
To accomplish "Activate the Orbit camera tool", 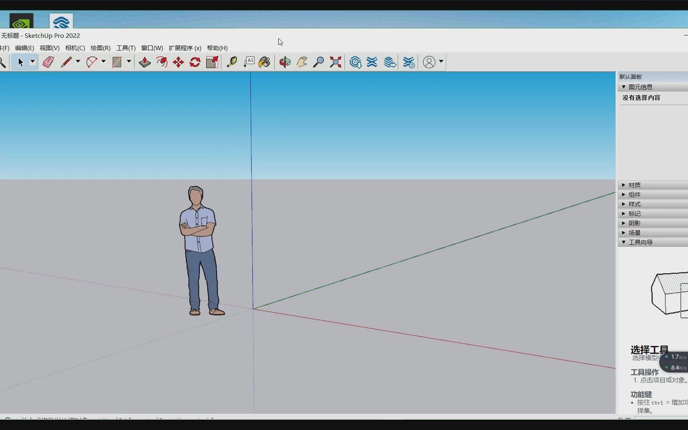I will (284, 62).
